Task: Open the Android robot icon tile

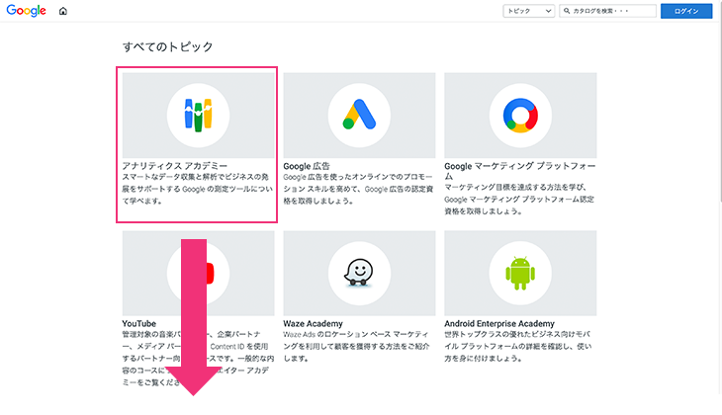Action: click(520, 274)
